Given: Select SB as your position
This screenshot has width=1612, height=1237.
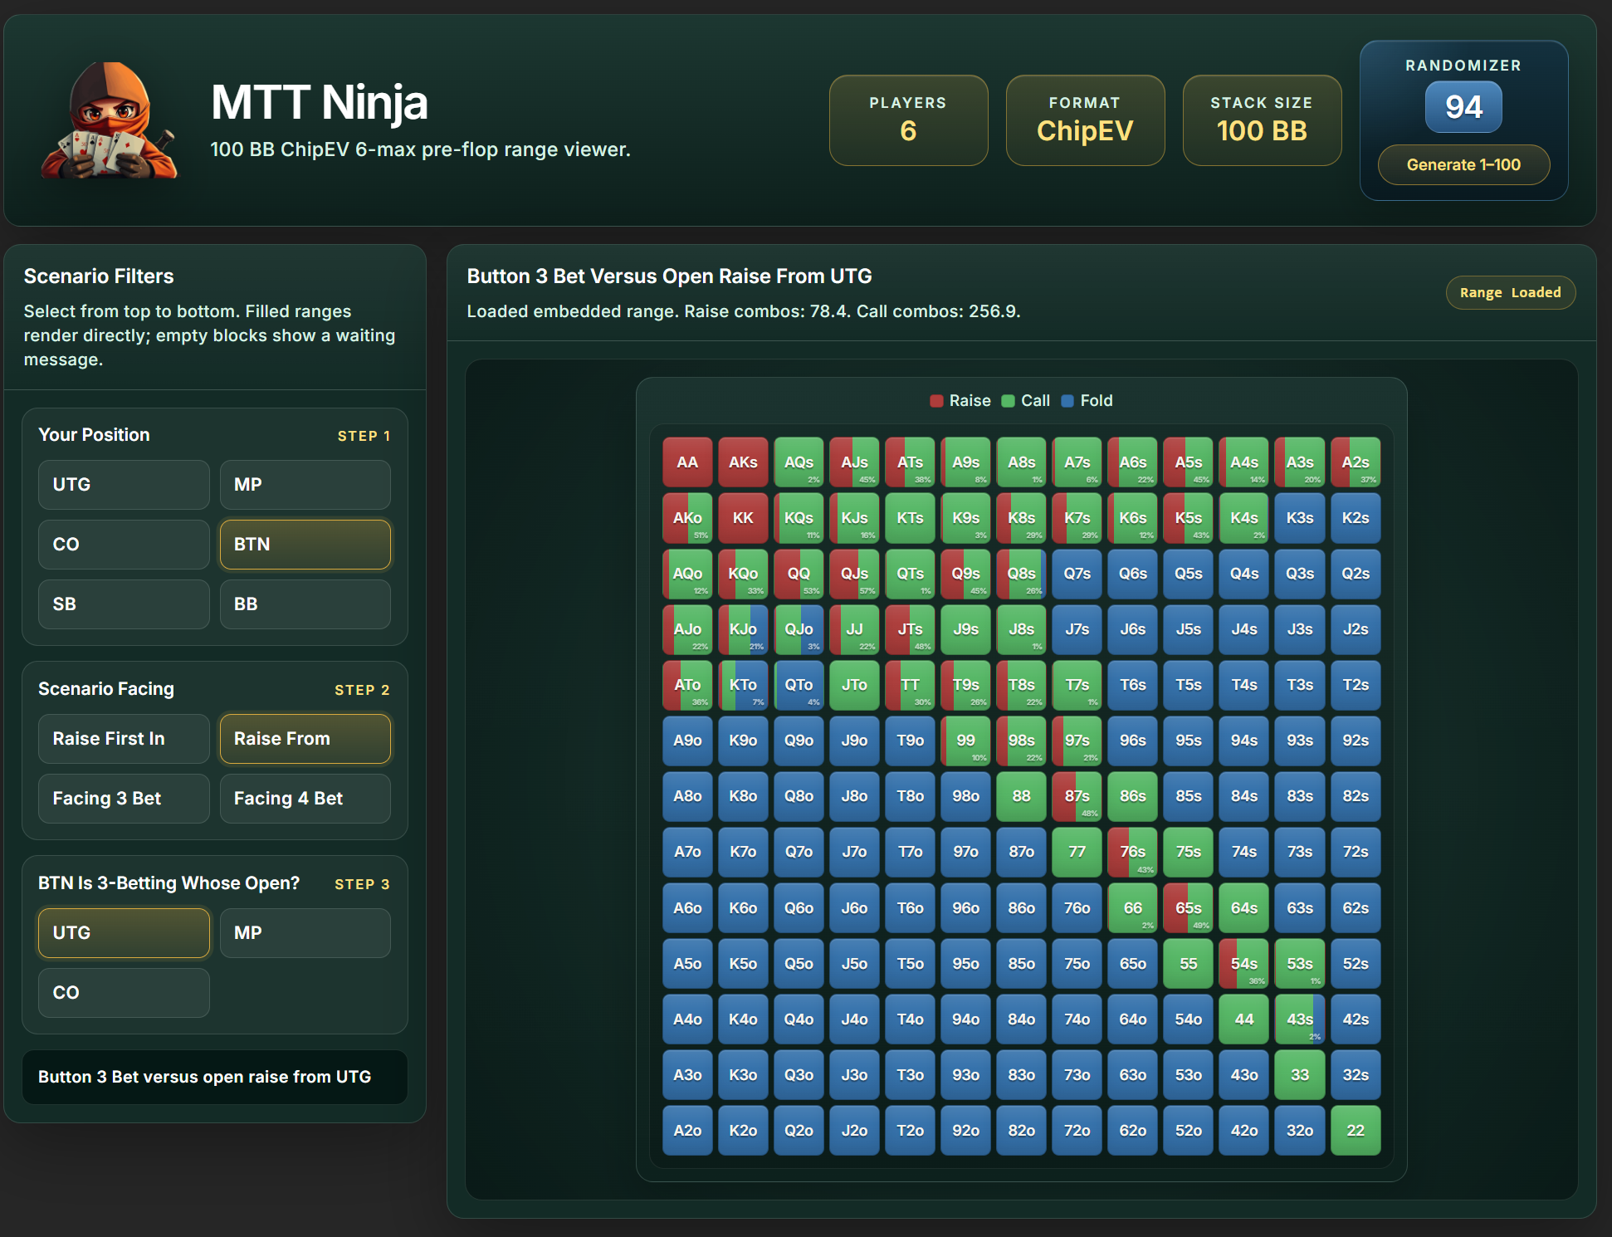Looking at the screenshot, I should pos(124,604).
